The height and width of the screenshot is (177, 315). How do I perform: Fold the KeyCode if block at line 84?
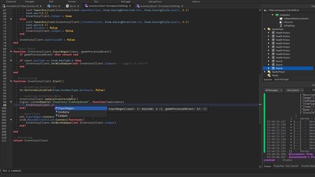tap(11, 60)
